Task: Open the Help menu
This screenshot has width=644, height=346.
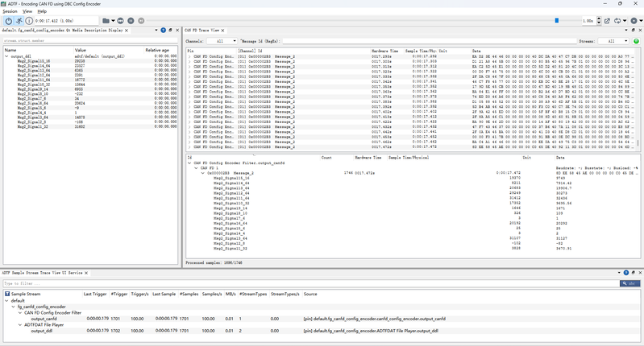Action: 42,11
